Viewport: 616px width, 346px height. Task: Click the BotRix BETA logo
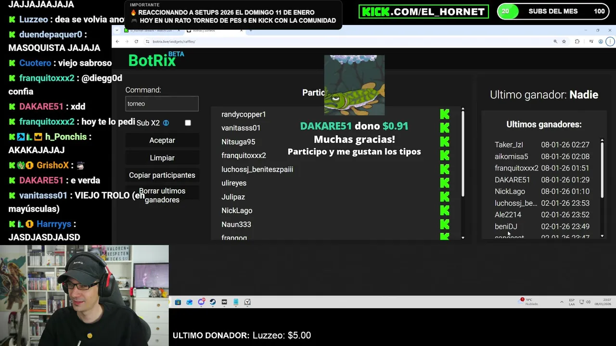[156, 60]
